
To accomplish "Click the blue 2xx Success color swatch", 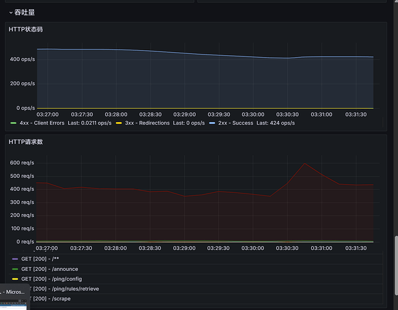I will [x=212, y=123].
